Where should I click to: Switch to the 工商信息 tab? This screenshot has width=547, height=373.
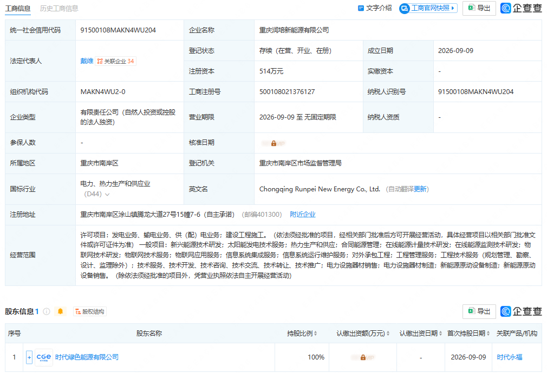coord(18,8)
